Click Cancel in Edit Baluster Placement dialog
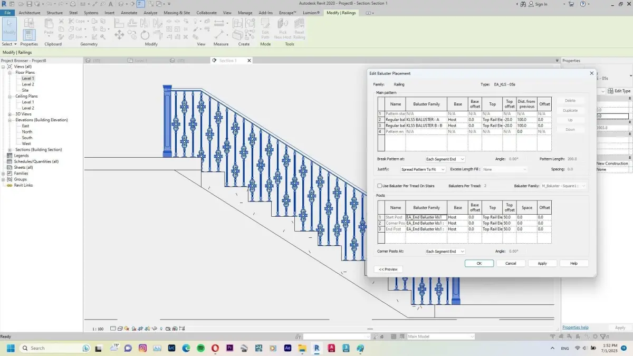This screenshot has height=356, width=633. coord(511,263)
